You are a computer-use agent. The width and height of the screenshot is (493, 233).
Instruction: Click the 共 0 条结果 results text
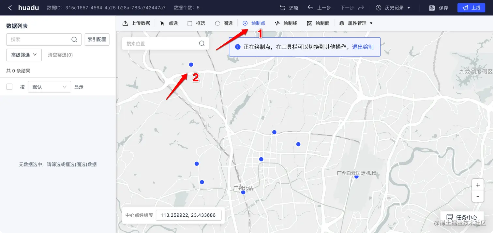pos(18,71)
